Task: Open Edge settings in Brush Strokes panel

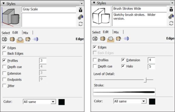Action: click(x=95, y=39)
